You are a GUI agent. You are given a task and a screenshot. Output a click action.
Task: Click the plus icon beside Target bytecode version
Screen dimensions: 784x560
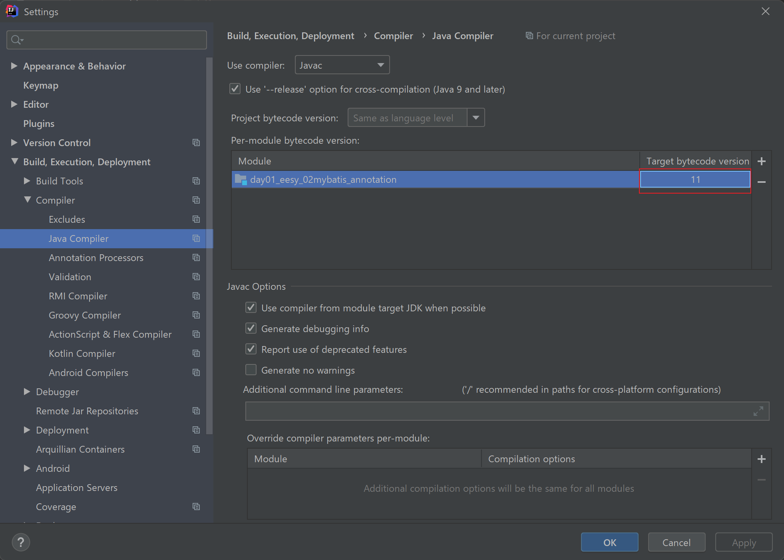point(762,161)
